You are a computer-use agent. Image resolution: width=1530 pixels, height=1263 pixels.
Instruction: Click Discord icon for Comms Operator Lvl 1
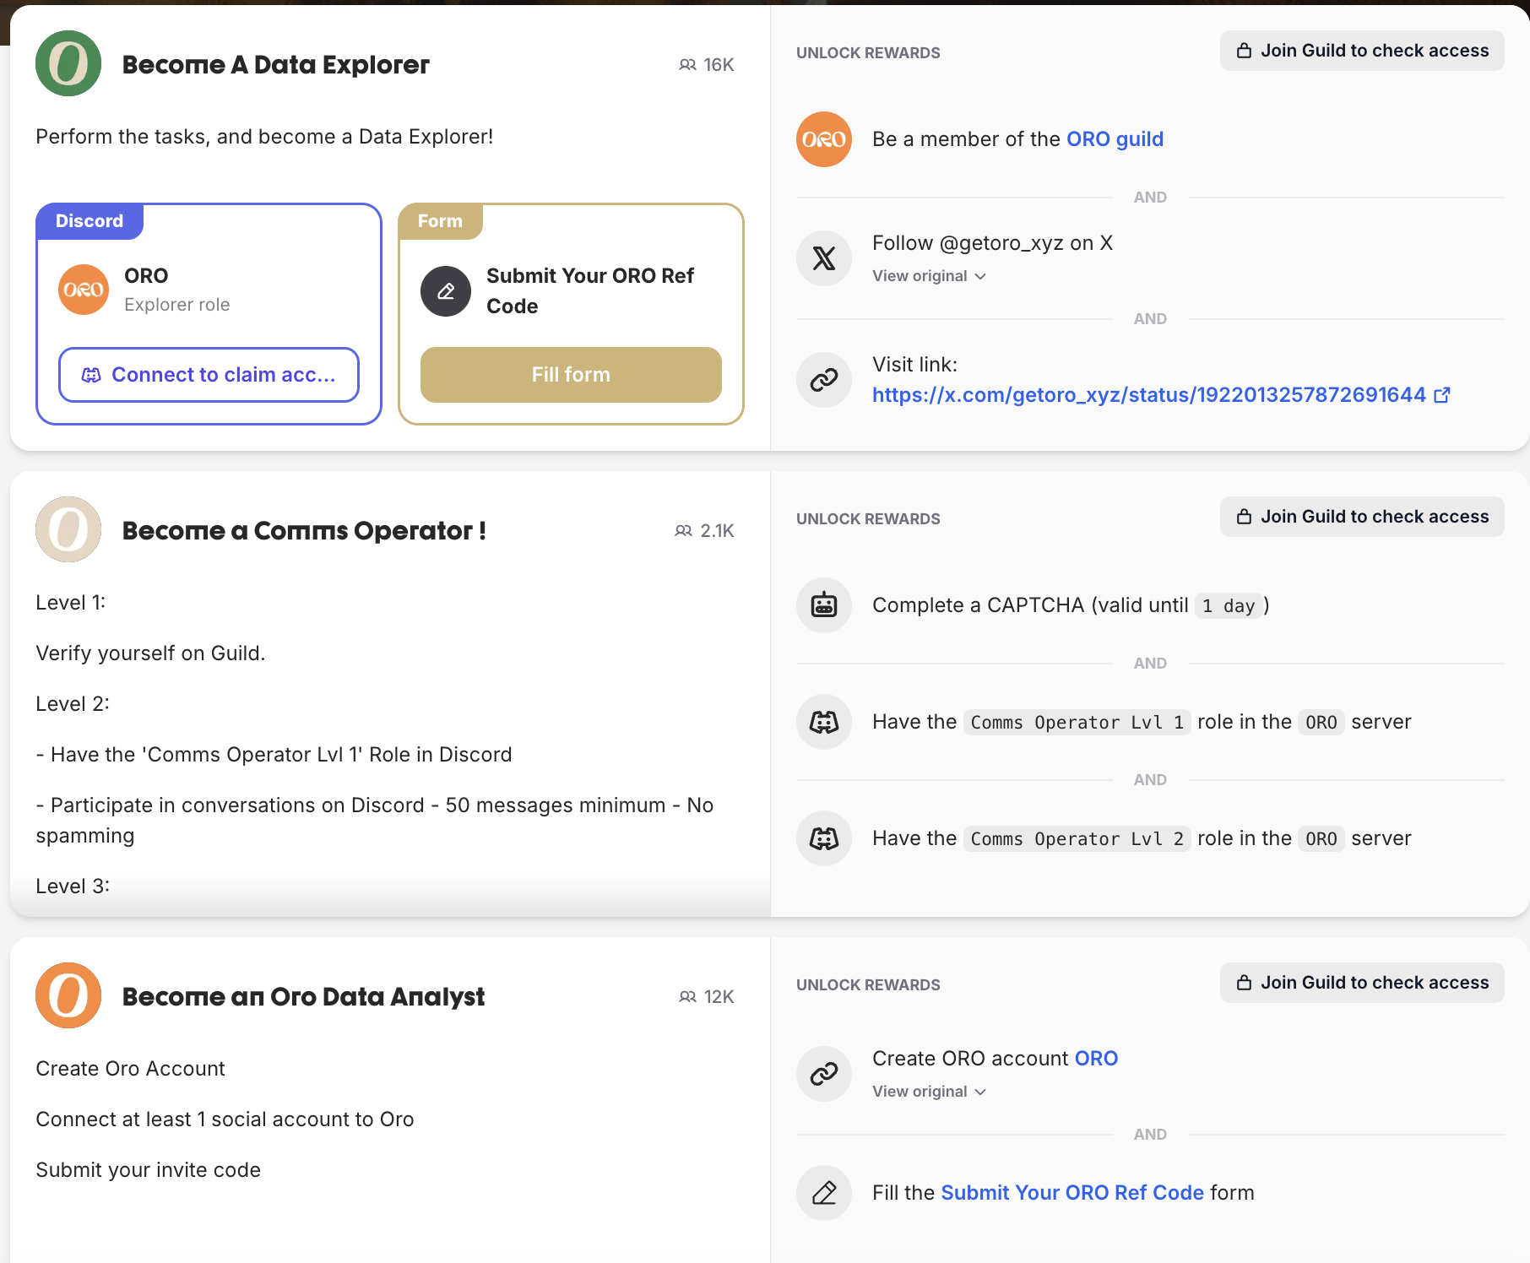tap(823, 722)
